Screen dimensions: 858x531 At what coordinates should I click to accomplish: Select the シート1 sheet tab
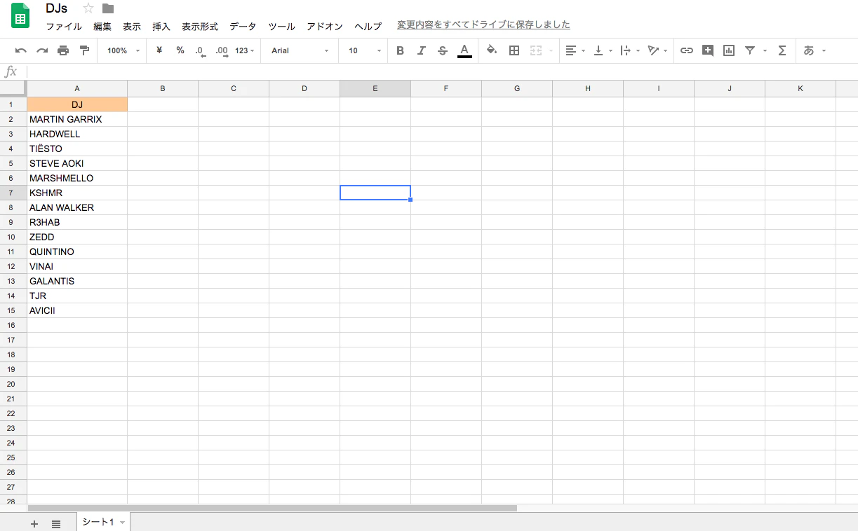click(x=103, y=523)
